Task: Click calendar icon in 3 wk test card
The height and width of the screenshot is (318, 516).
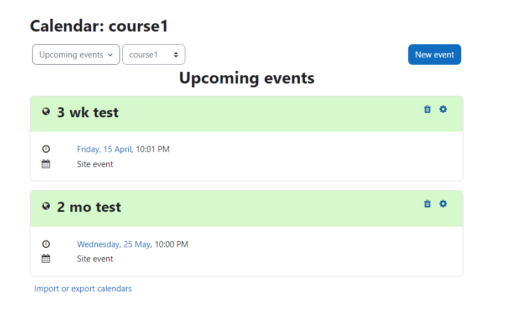Action: (x=46, y=164)
